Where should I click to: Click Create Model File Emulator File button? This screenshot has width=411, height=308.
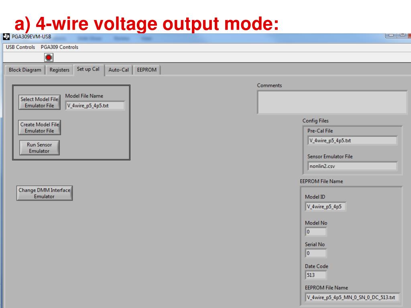click(39, 128)
